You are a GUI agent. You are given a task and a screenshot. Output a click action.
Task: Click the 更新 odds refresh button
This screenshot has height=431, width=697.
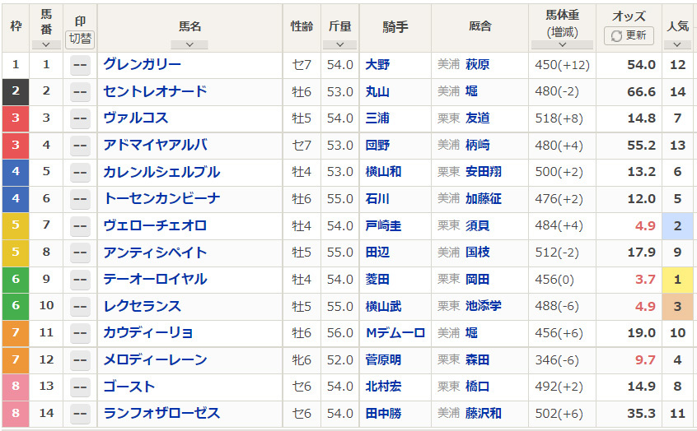pos(629,35)
